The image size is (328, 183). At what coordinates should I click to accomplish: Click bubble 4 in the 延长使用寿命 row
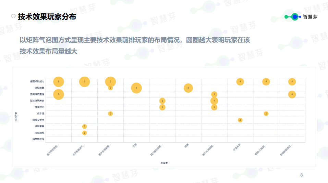pyautogui.click(x=214, y=101)
